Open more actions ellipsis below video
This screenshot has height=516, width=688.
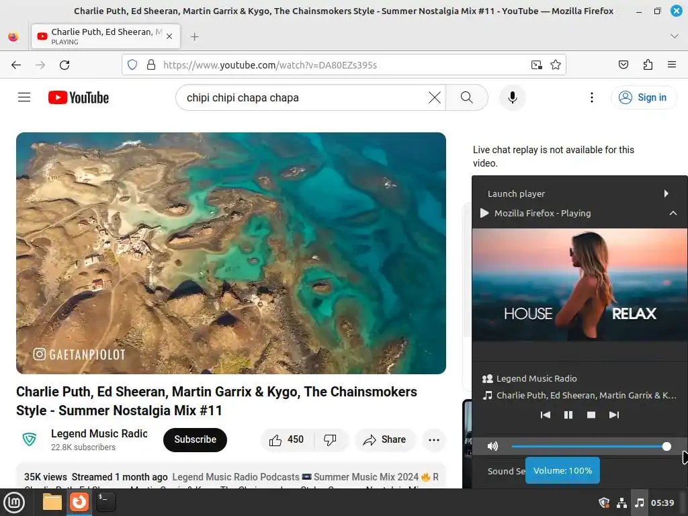pyautogui.click(x=434, y=439)
